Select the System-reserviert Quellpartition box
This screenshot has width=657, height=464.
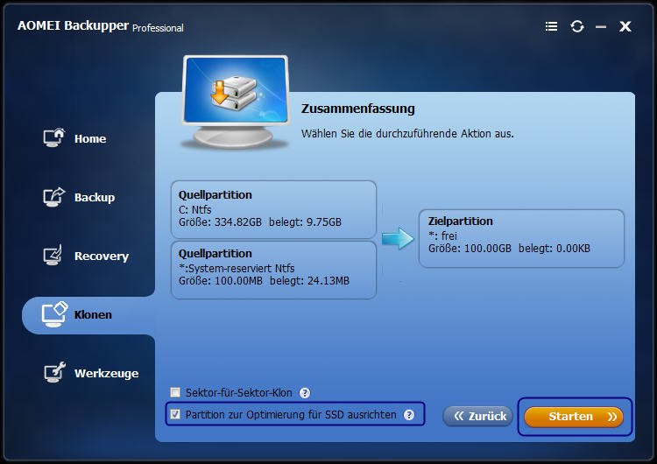(x=273, y=270)
